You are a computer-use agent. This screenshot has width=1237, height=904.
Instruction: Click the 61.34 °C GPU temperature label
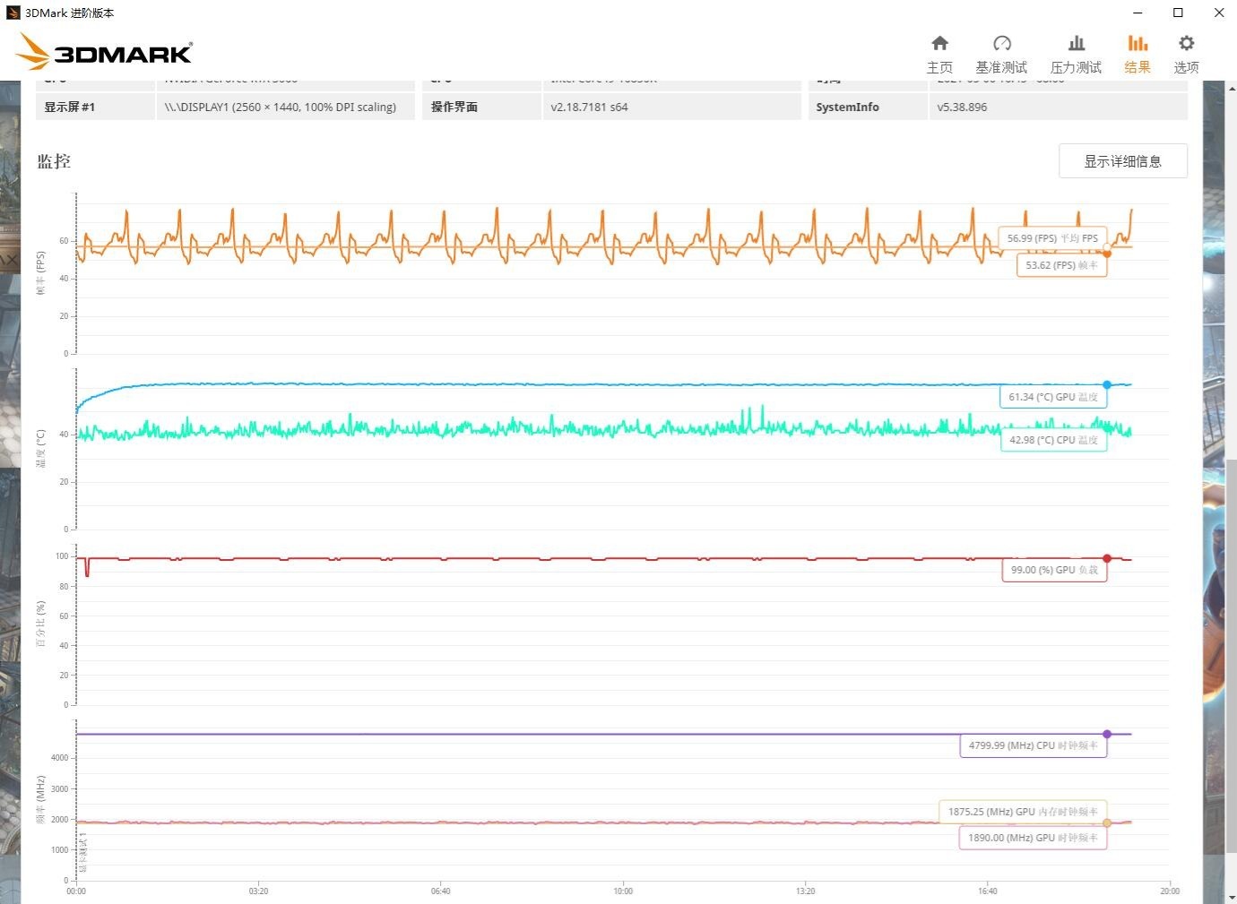[x=1052, y=397]
